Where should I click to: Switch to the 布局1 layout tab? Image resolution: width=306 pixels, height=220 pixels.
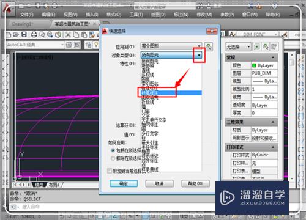click(x=54, y=185)
